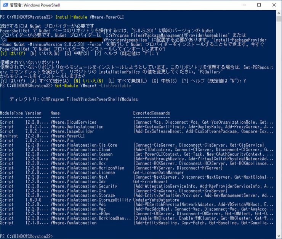Screen dimensions: 282x239
Task: Maximize the PowerShell window
Action: [259, 5]
